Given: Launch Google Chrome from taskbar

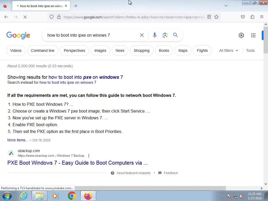Looking at the screenshot, I should click(x=72, y=196).
